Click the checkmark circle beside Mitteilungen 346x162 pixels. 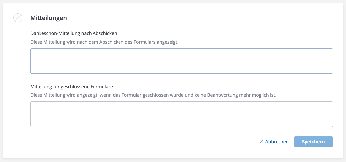coord(18,18)
